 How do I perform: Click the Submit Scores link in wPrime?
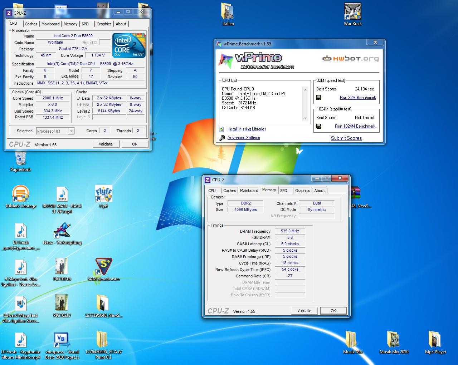346,138
